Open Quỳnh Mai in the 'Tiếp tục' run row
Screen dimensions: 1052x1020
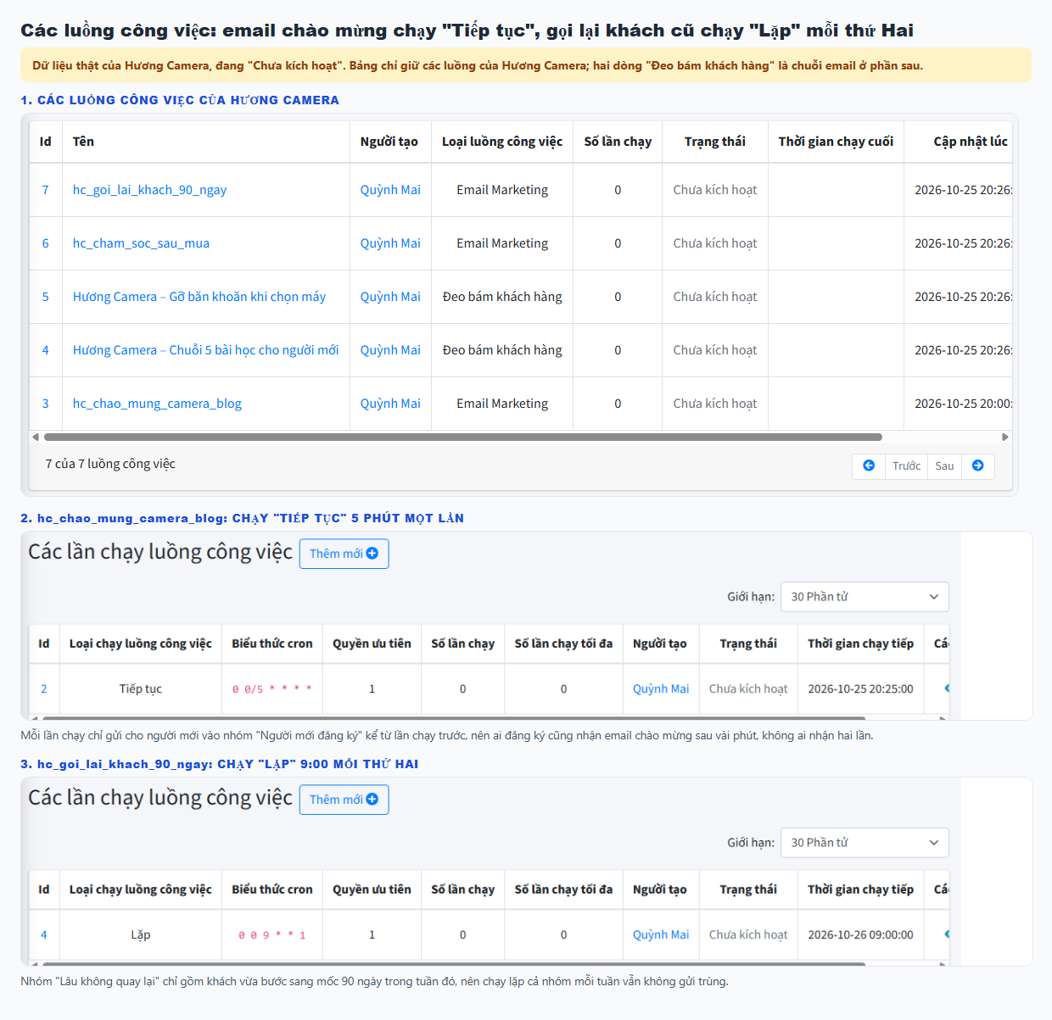coord(661,689)
